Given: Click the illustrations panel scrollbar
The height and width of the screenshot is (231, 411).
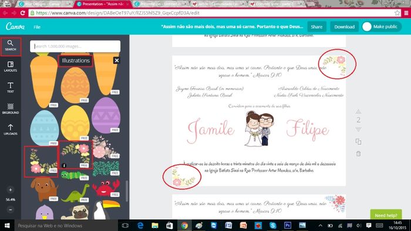Looking at the screenshot, I should tap(127, 191).
